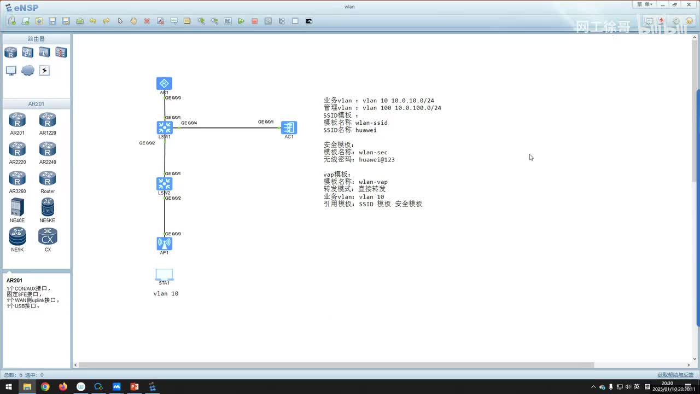700x394 pixels.
Task: Choose the switch device category
Action: coord(27,53)
